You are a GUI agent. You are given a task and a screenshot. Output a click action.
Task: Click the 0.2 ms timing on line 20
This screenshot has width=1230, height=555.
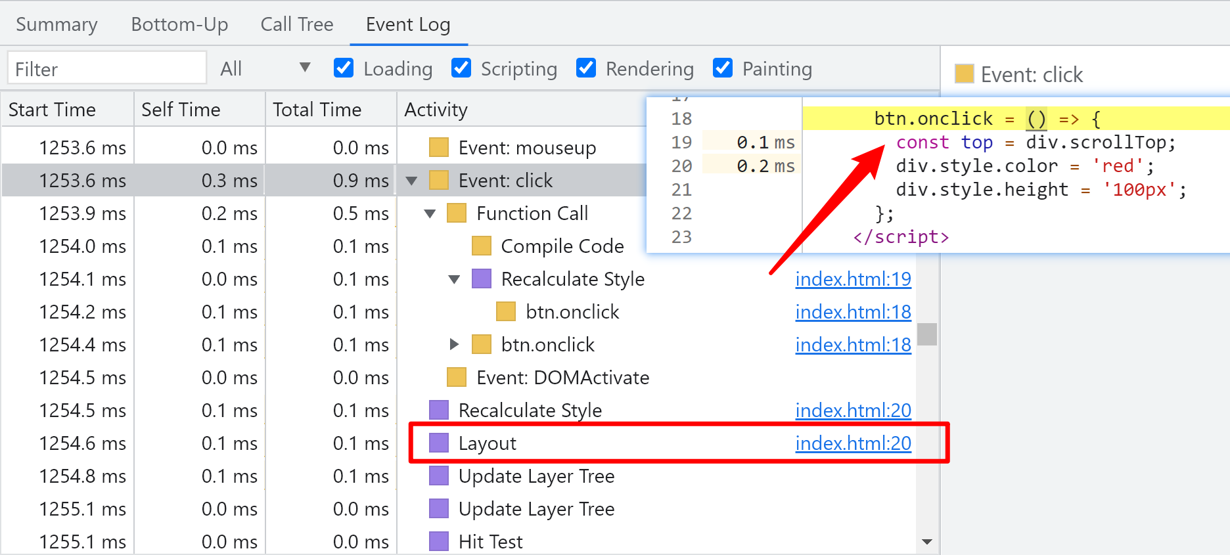click(x=765, y=166)
